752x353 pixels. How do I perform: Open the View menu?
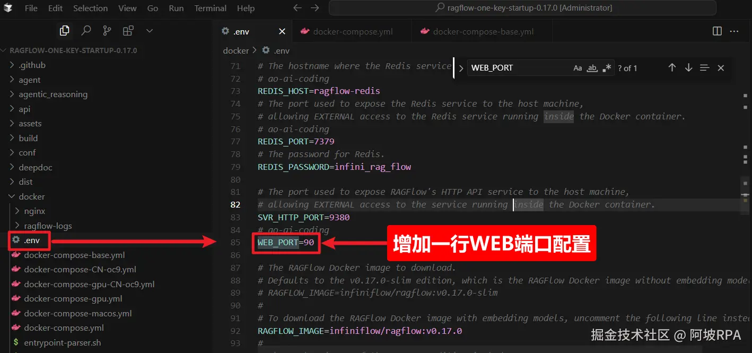(127, 8)
